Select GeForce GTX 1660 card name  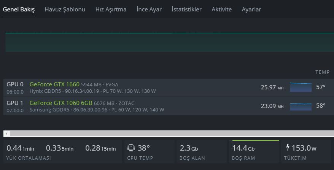[x=54, y=84]
